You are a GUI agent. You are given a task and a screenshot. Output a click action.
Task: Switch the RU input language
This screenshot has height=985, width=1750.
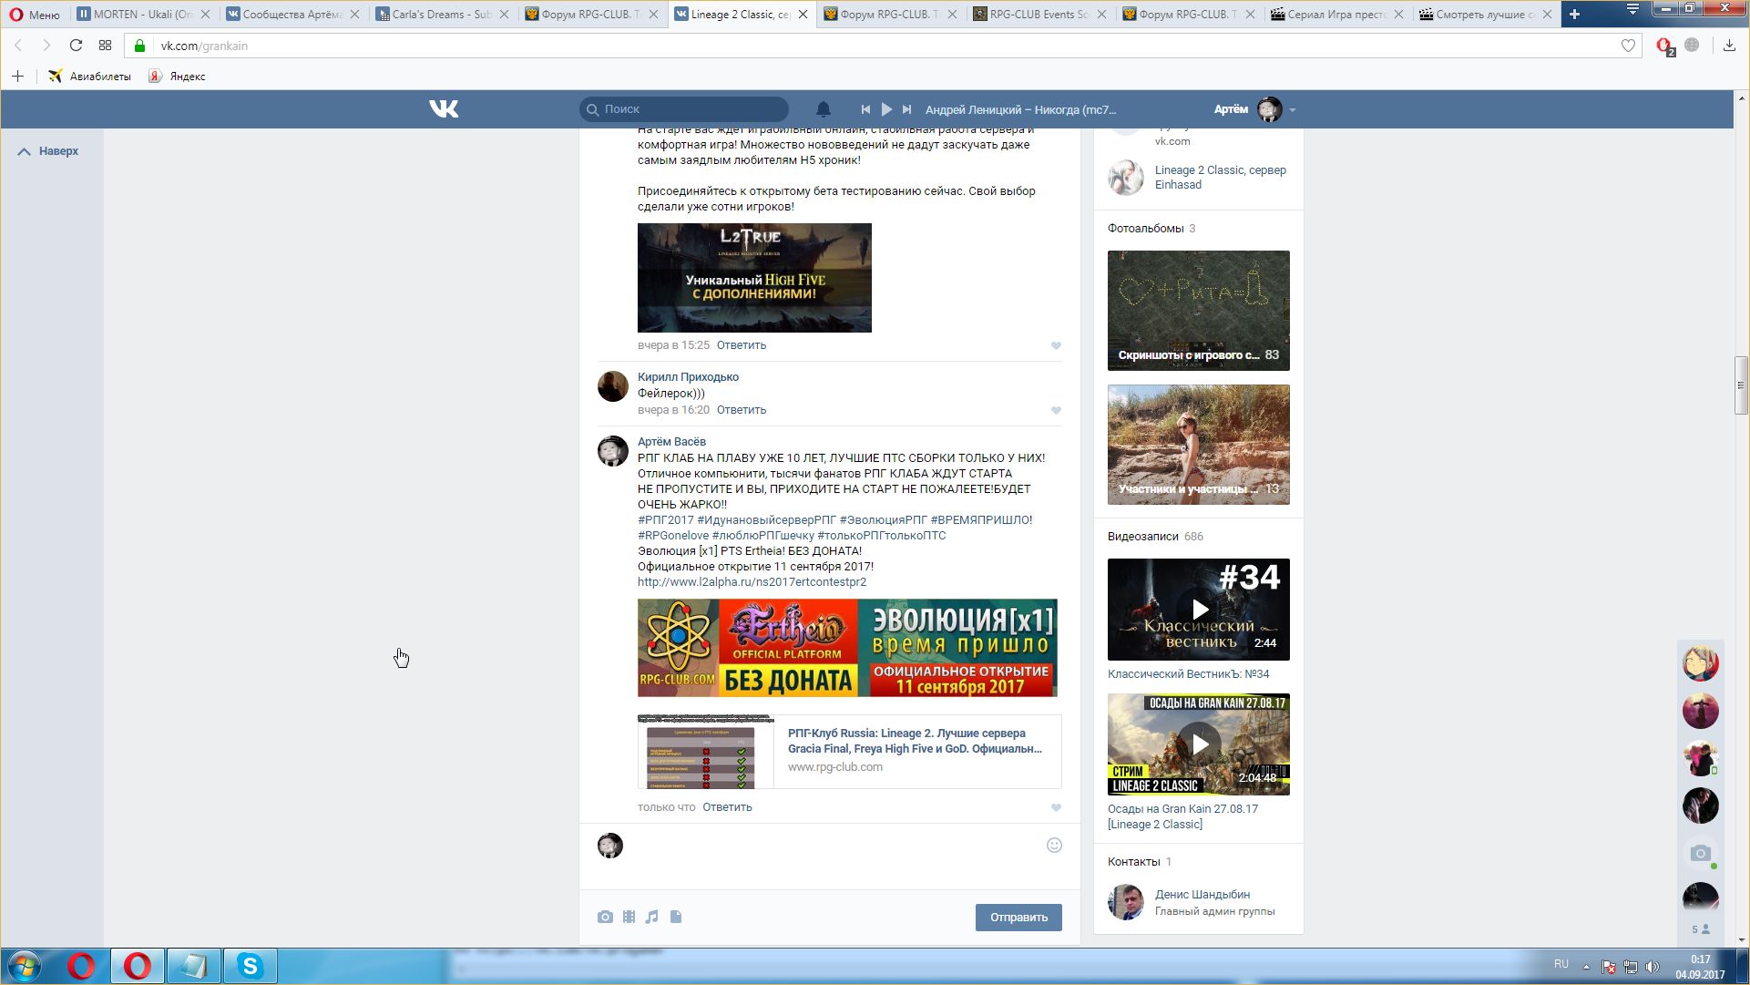pos(1561,964)
